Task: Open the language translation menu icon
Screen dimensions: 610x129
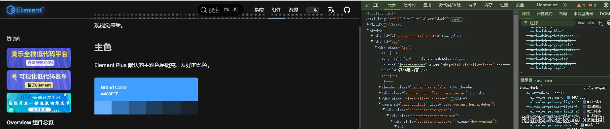Action: pyautogui.click(x=331, y=10)
